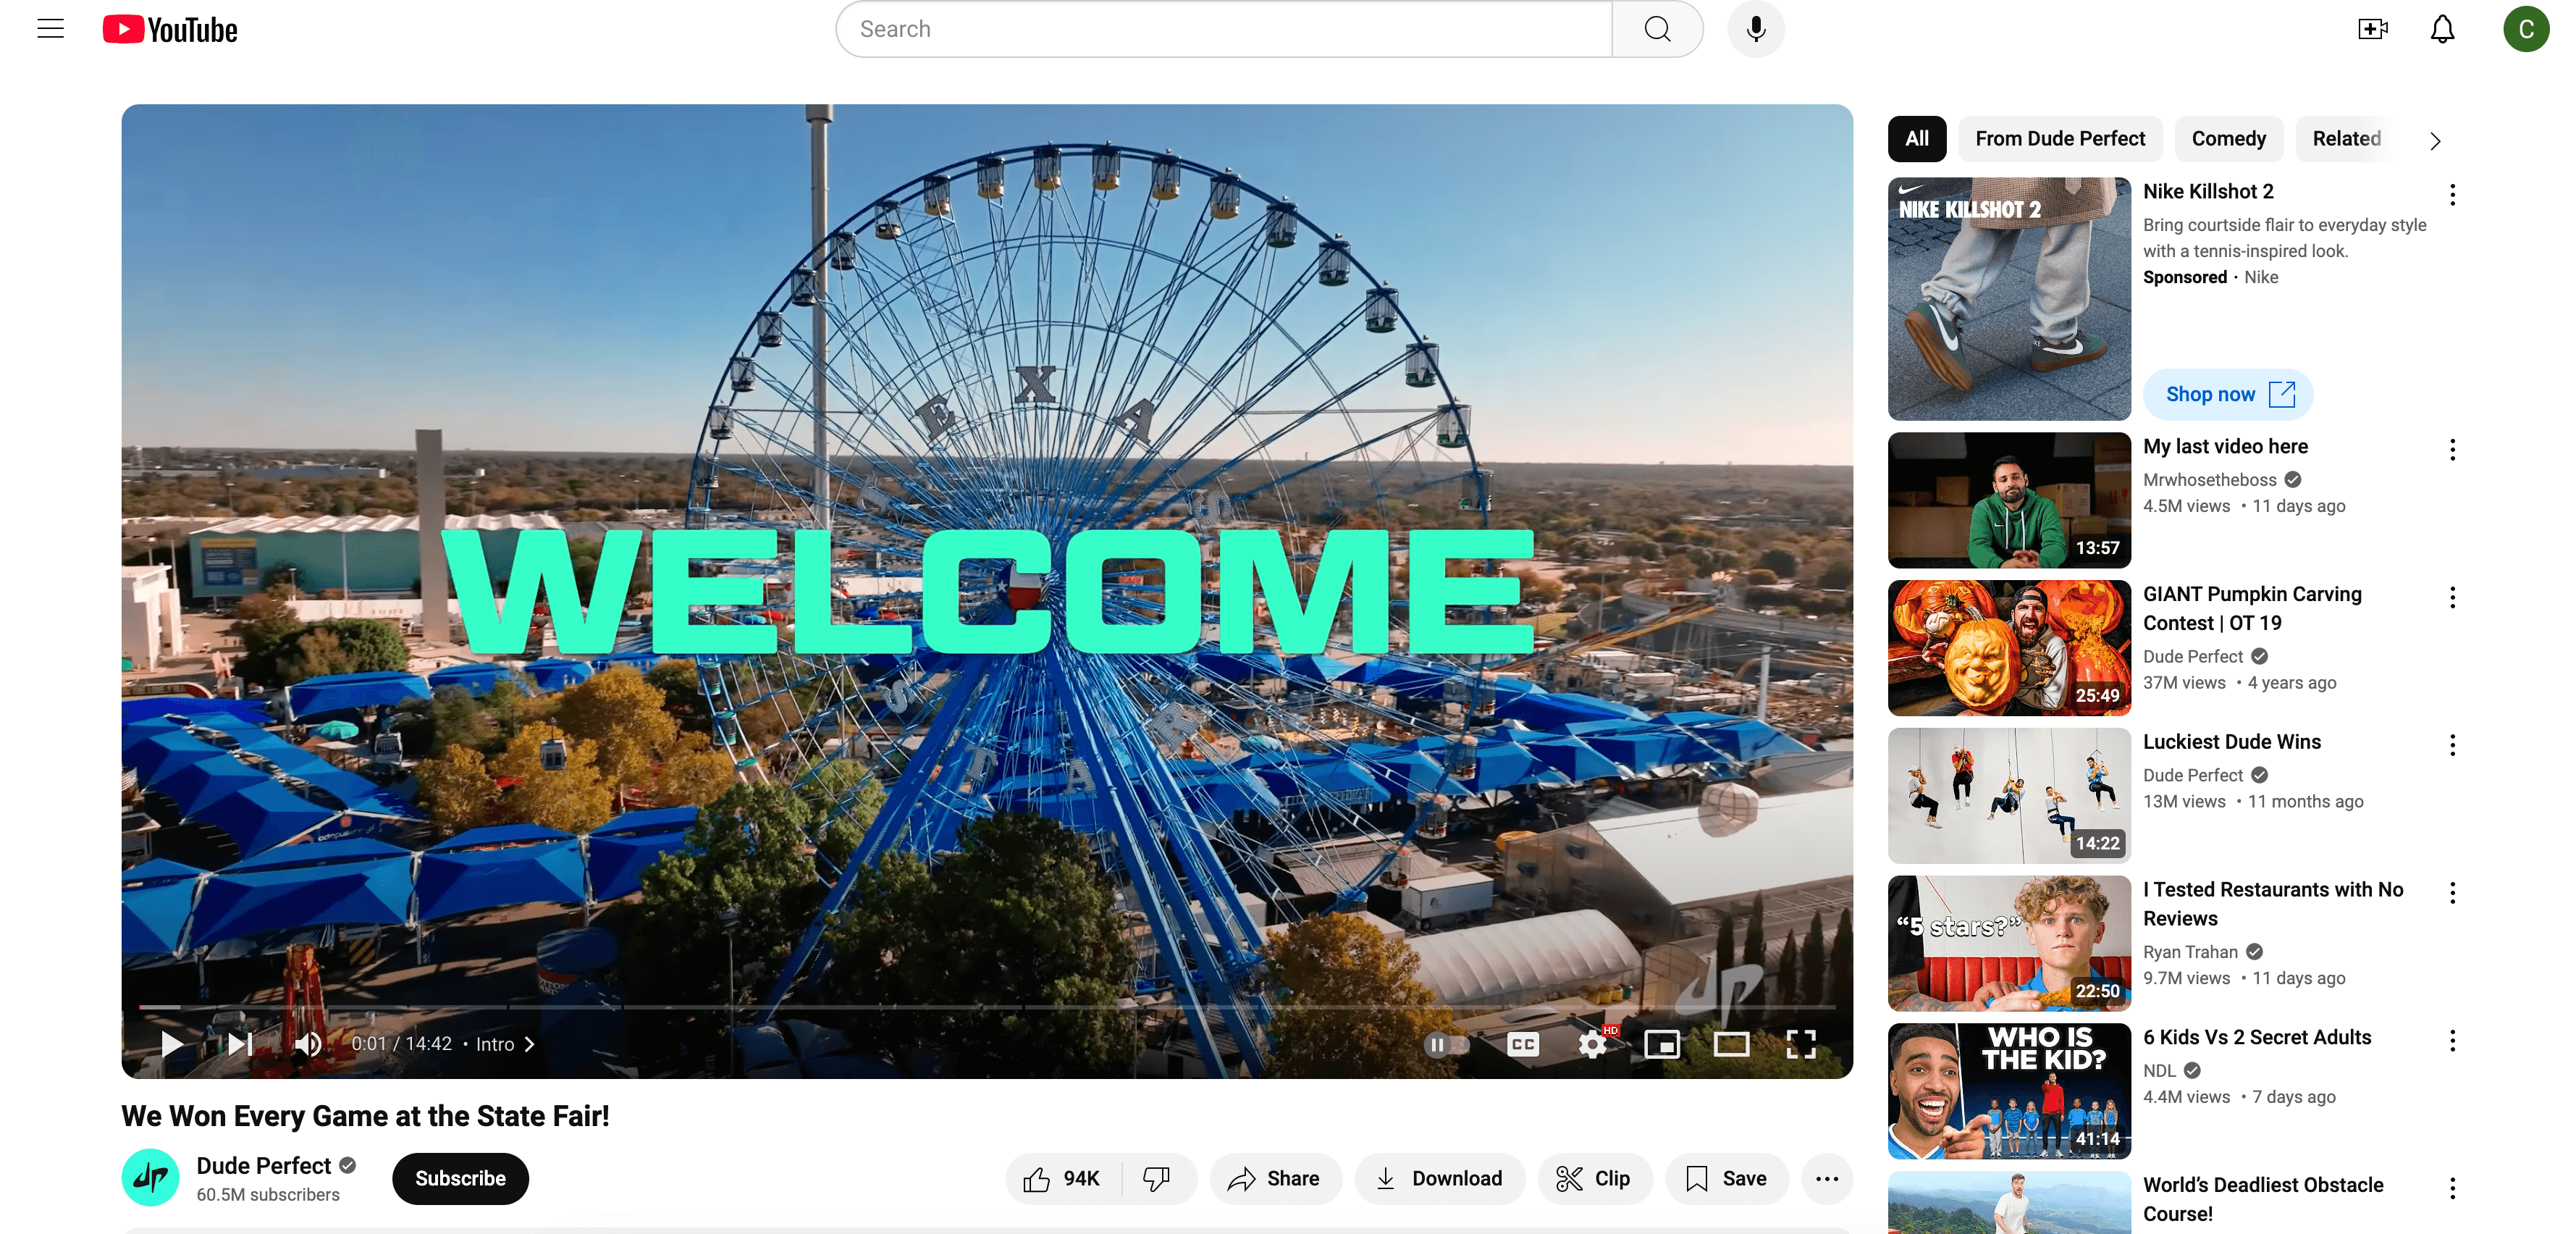Select the From Dude Perfect filter tab
The image size is (2576, 1234).
click(x=2060, y=139)
